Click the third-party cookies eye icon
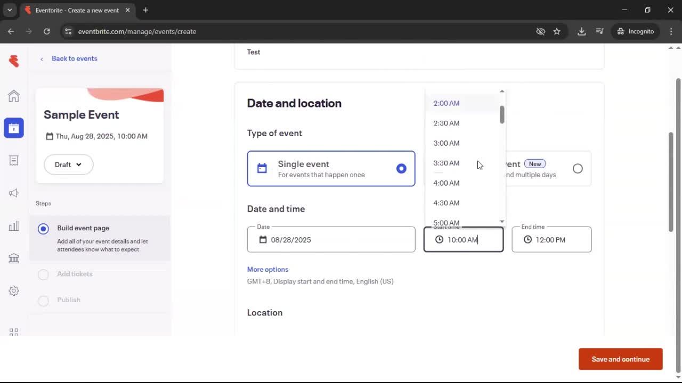This screenshot has width=682, height=383. tap(541, 31)
